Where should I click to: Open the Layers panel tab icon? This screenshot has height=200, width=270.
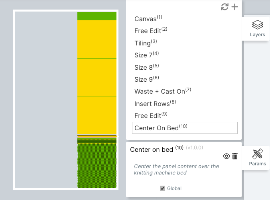tap(257, 25)
